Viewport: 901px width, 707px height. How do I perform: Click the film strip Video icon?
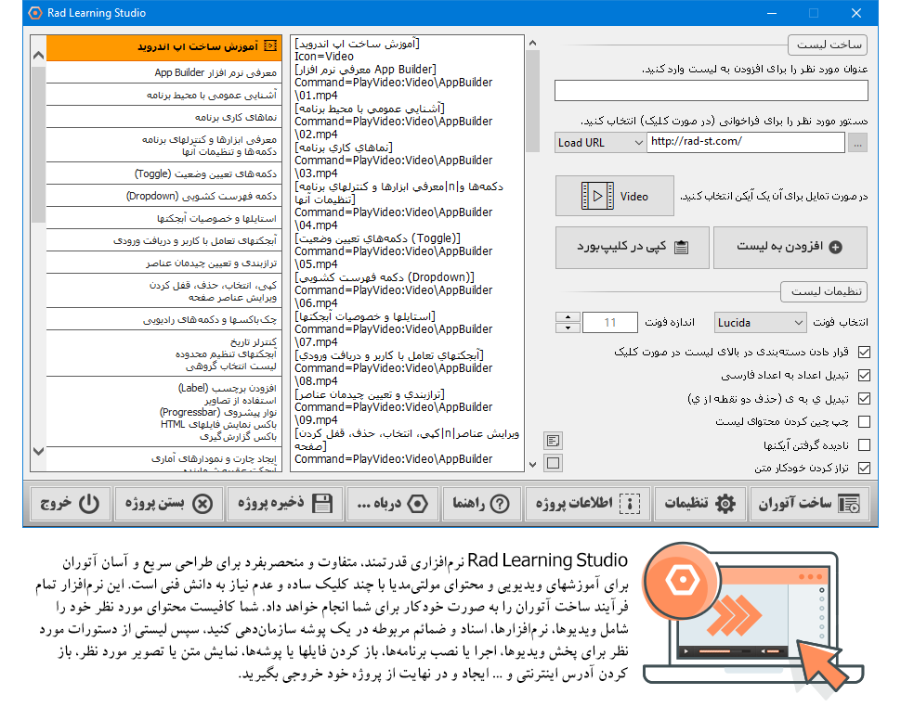(597, 197)
